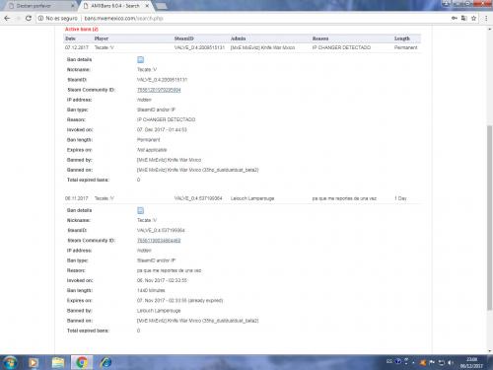
Task: Click the '1440 Minutes' ban length value
Action: 151,290
